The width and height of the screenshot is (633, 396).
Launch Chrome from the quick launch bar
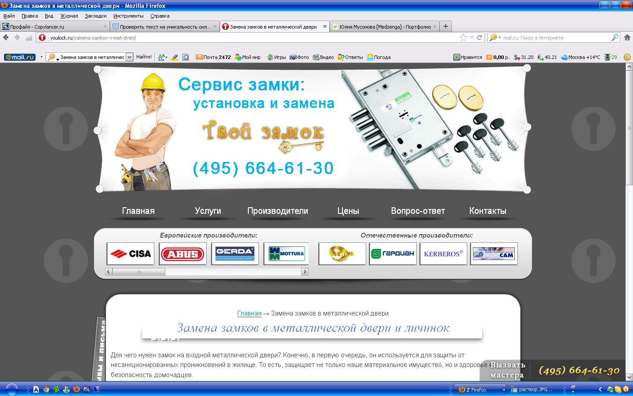pos(46,389)
